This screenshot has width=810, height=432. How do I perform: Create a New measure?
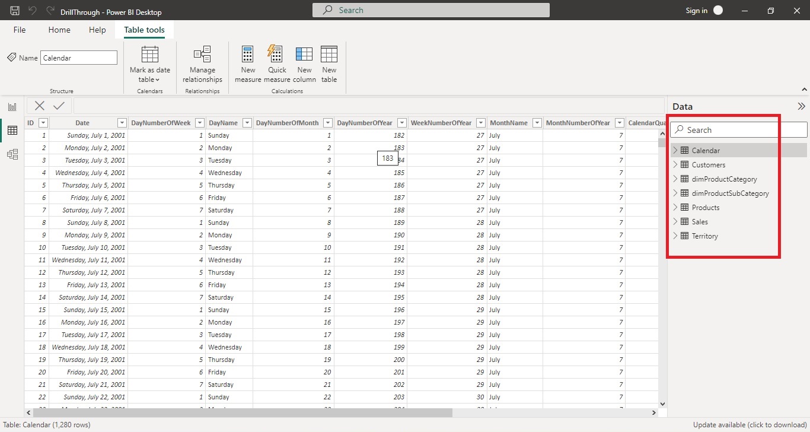click(x=247, y=63)
